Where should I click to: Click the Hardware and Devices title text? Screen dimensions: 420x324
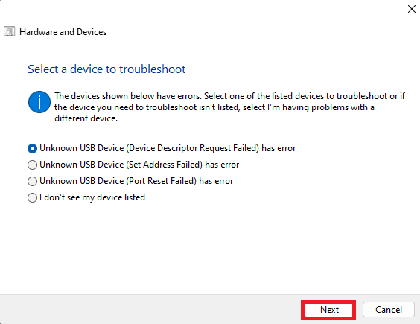[63, 32]
